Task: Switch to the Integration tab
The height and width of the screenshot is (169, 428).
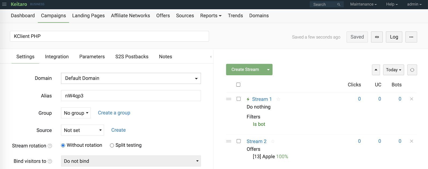Action: click(57, 57)
